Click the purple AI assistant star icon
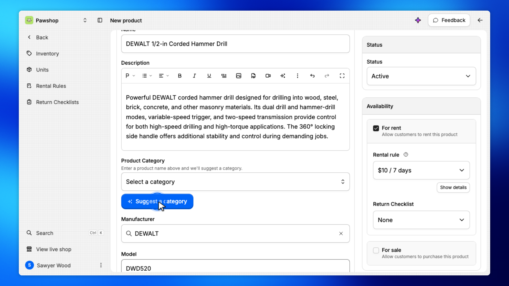This screenshot has height=286, width=509. [418, 20]
